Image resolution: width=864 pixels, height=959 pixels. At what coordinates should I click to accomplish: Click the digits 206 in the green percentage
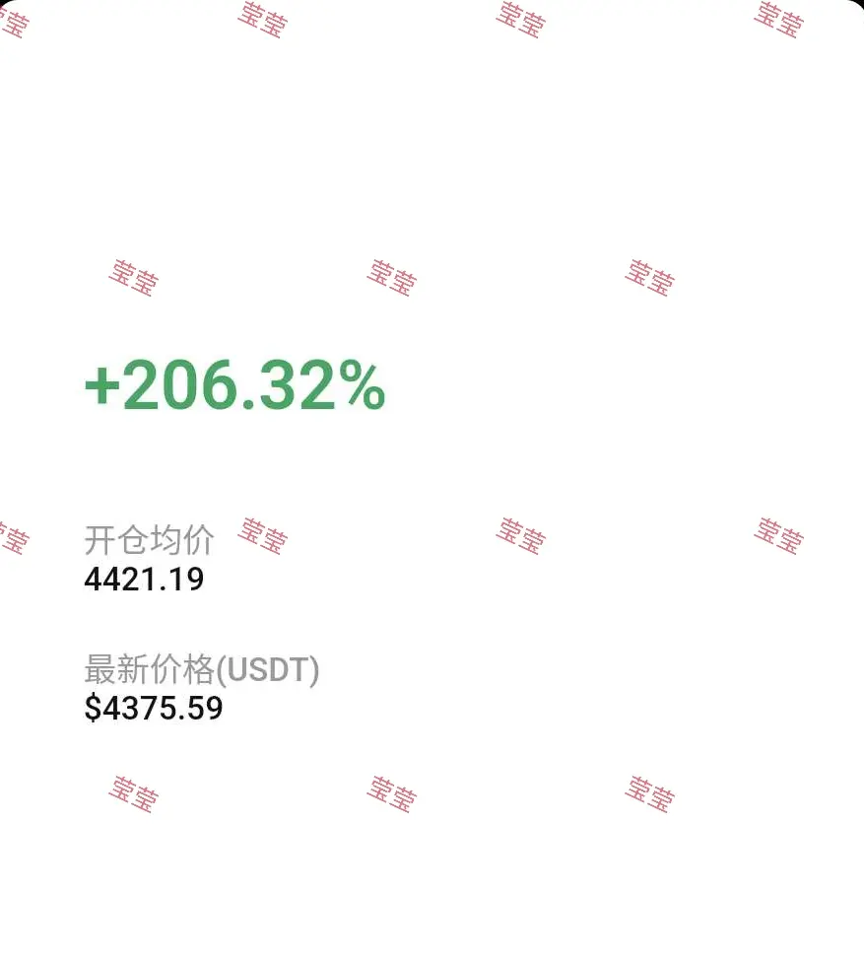point(179,384)
